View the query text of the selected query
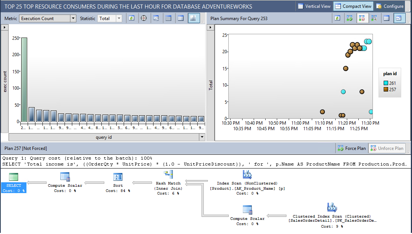 [x=156, y=18]
